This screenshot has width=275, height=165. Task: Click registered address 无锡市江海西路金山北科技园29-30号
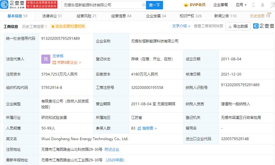pos(72,150)
